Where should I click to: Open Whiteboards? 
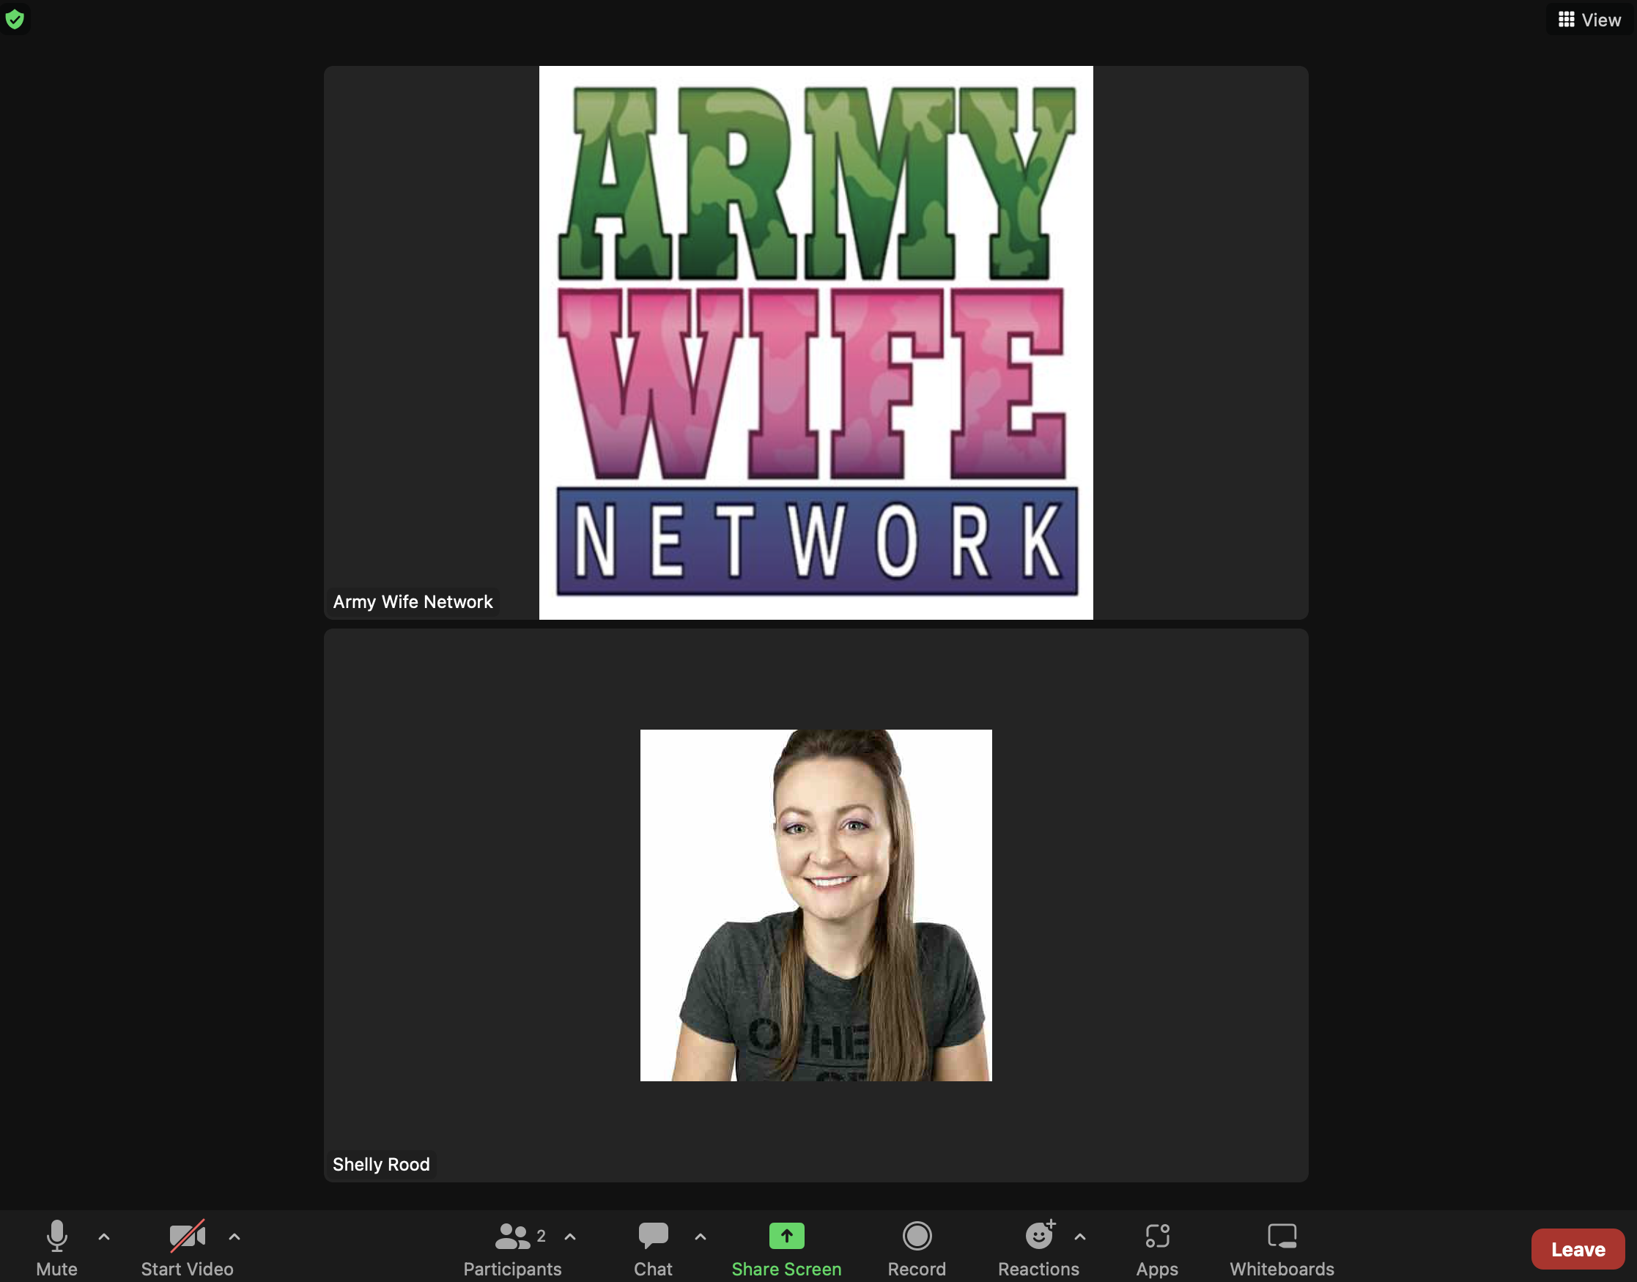click(x=1282, y=1248)
